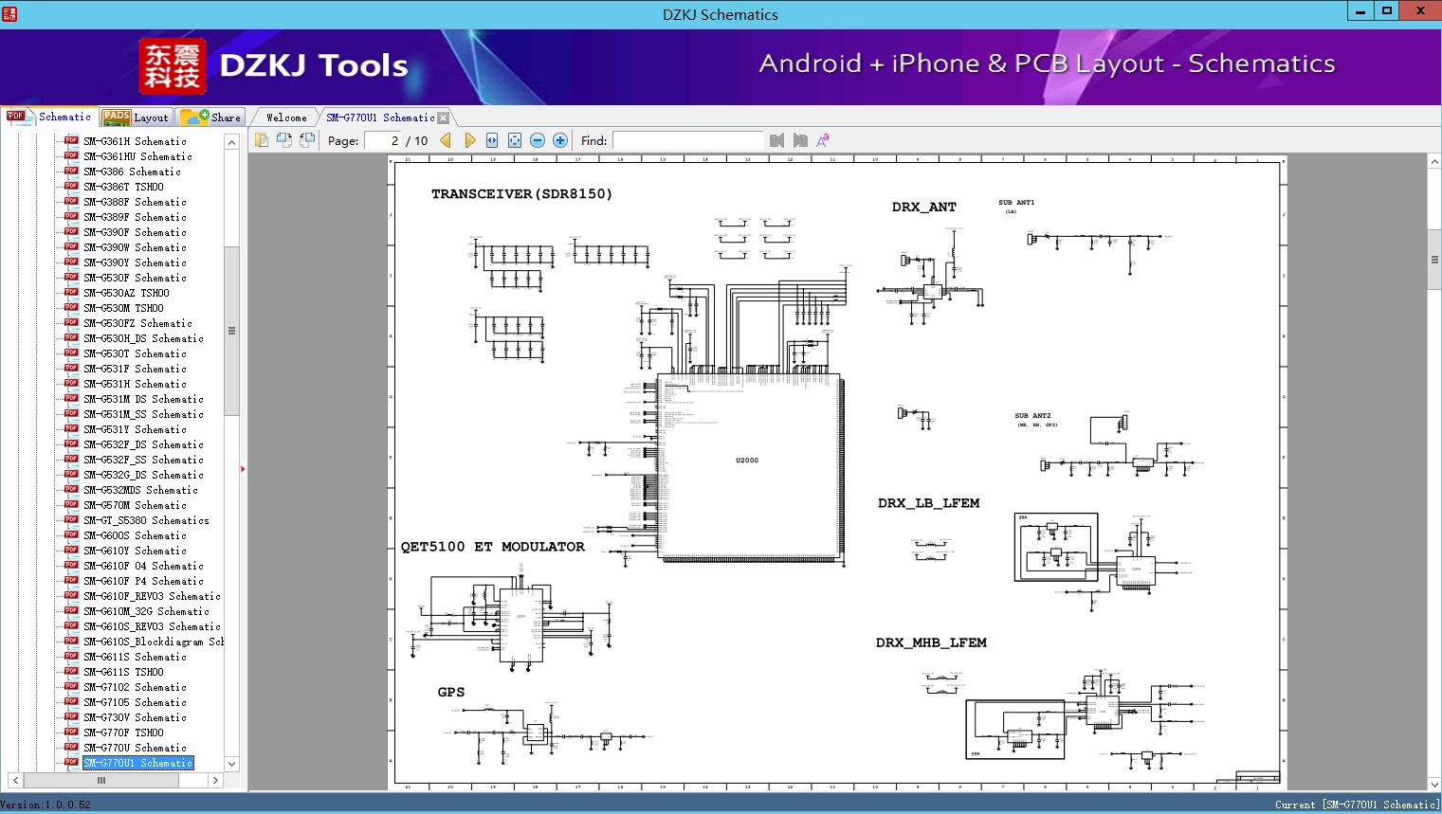Select the SM-G770U1 Schematic document tab

[380, 118]
